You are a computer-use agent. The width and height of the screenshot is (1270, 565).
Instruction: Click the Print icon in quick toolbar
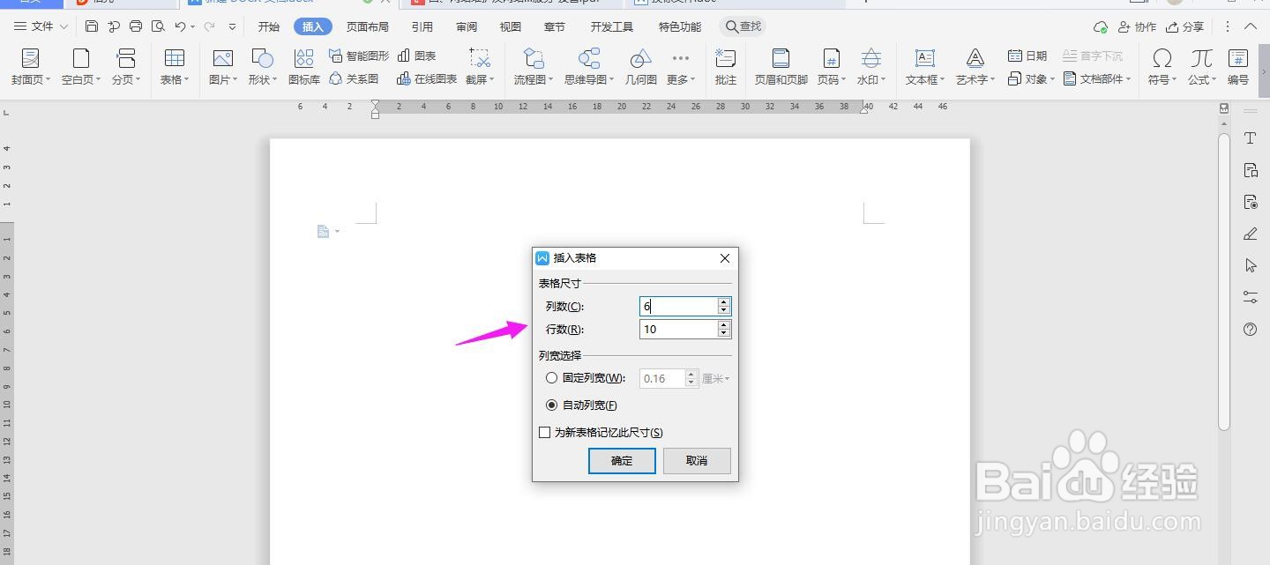click(136, 26)
